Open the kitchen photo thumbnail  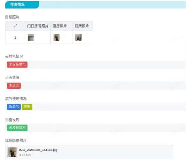[57, 37]
